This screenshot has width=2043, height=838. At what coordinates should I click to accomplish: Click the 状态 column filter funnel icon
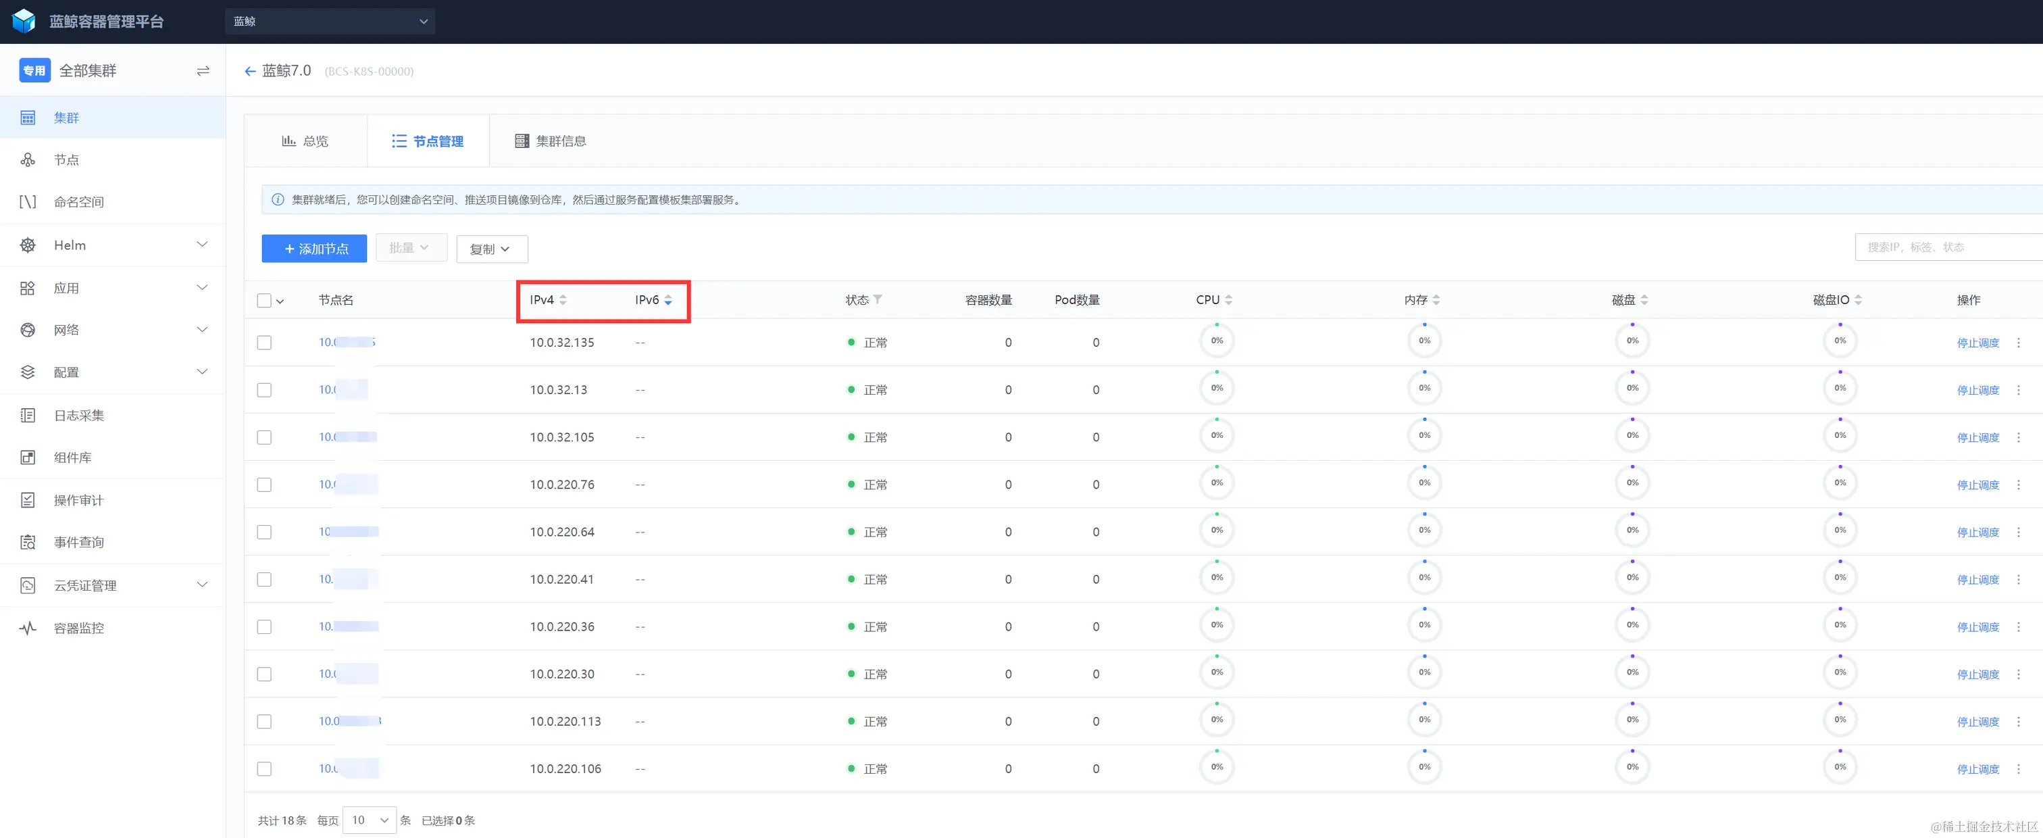[x=878, y=299]
